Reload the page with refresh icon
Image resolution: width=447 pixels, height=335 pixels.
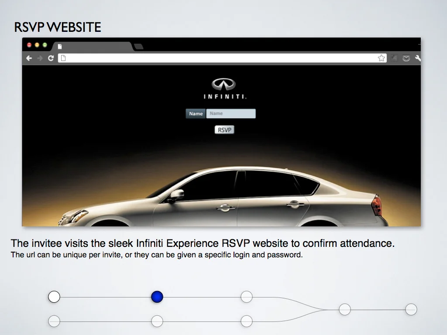coord(51,58)
